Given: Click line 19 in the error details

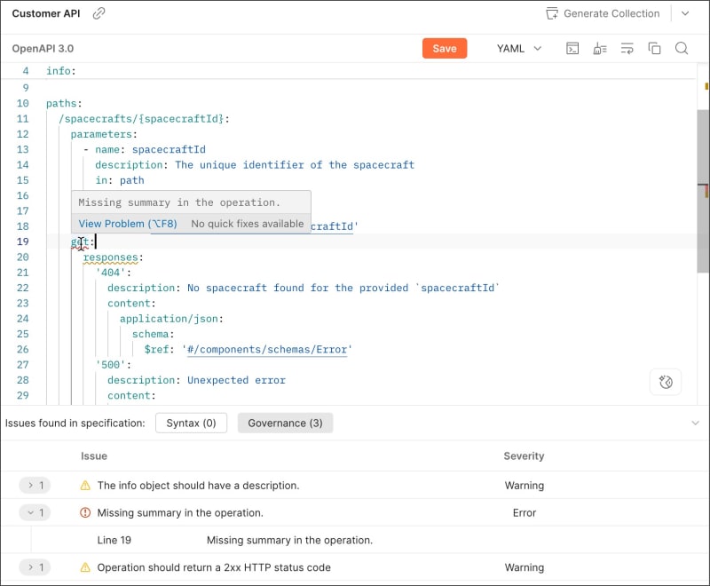Looking at the screenshot, I should (x=114, y=539).
